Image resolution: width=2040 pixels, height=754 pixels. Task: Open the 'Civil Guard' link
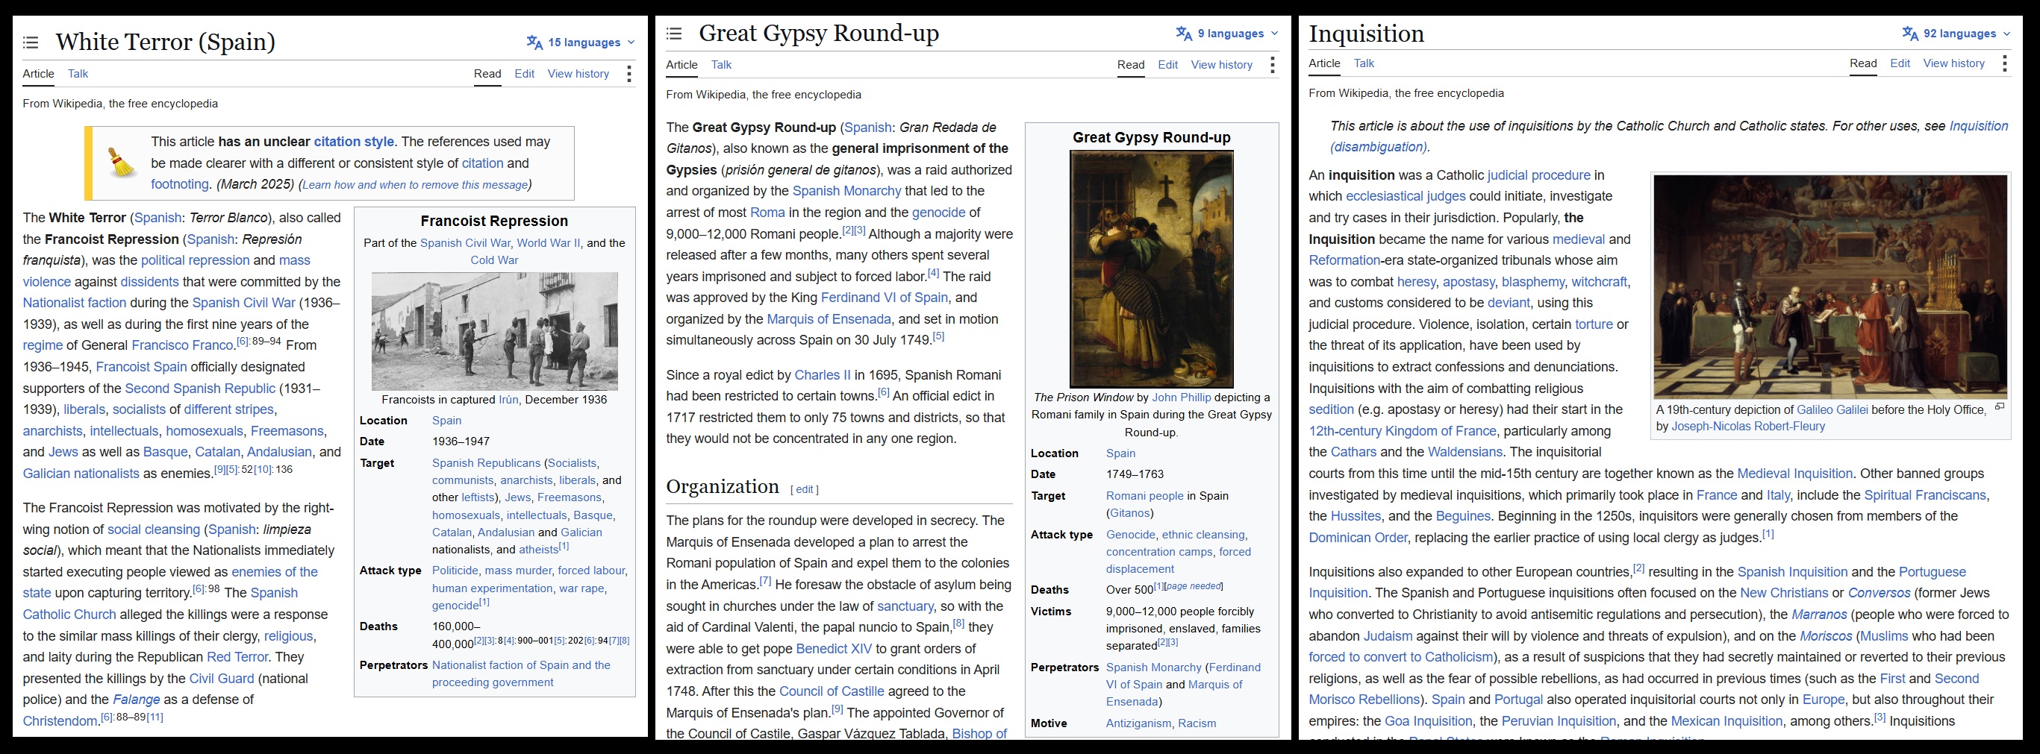(x=222, y=678)
